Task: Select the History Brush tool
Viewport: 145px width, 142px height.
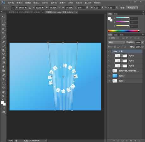Action: [x=3, y=54]
